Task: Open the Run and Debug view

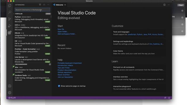Action: coord(10,26)
